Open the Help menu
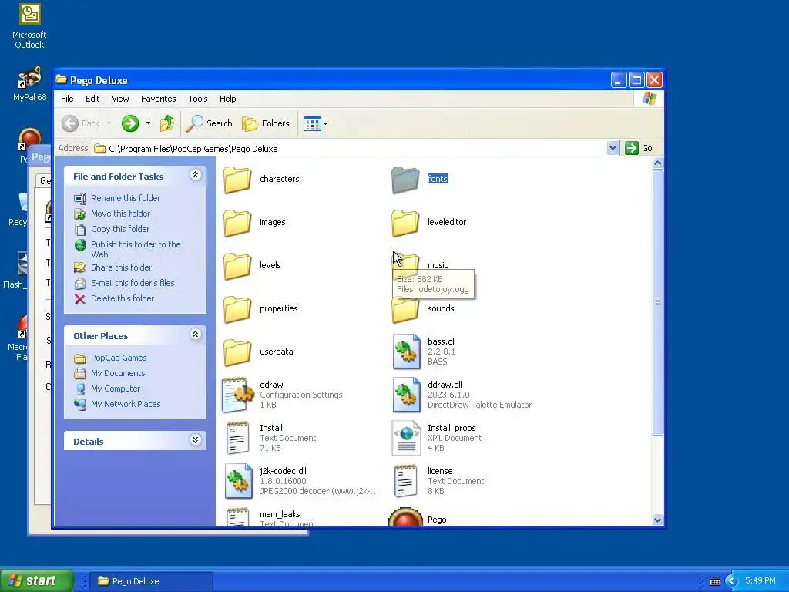The width and height of the screenshot is (789, 592). click(227, 99)
